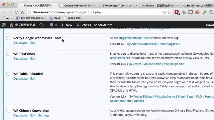
Task: Open the WP-Table Reloaded Plugin Page link
Action: pos(186,96)
